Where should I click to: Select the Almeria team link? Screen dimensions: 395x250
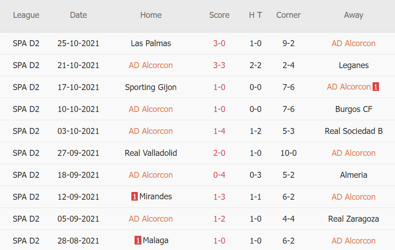pos(353,175)
